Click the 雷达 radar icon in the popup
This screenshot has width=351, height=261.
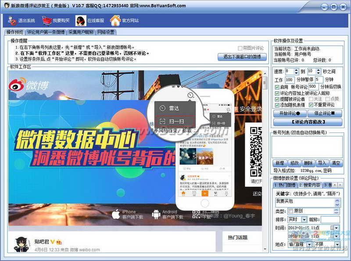click(x=162, y=108)
